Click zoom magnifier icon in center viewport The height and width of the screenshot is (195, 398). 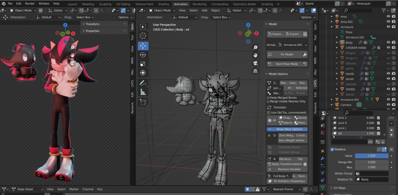click(255, 47)
